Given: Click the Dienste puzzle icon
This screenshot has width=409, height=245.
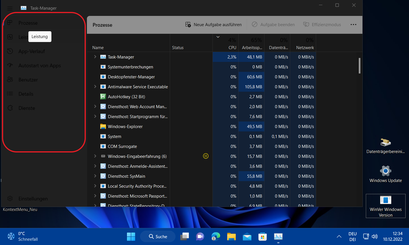Looking at the screenshot, I should click(x=10, y=108).
